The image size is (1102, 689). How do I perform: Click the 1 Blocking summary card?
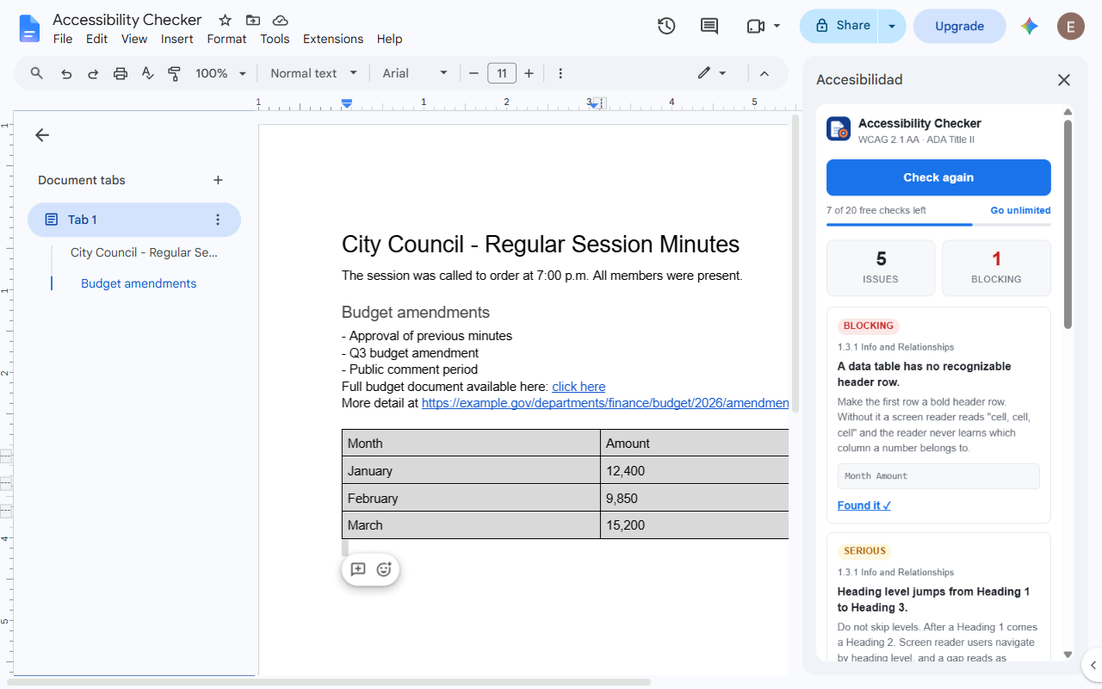(x=996, y=268)
